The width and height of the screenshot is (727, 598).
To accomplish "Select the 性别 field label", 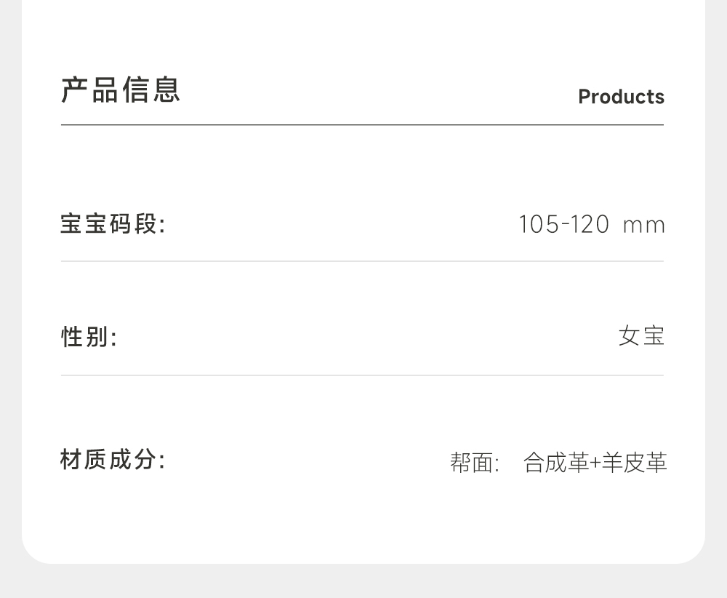I will [89, 337].
